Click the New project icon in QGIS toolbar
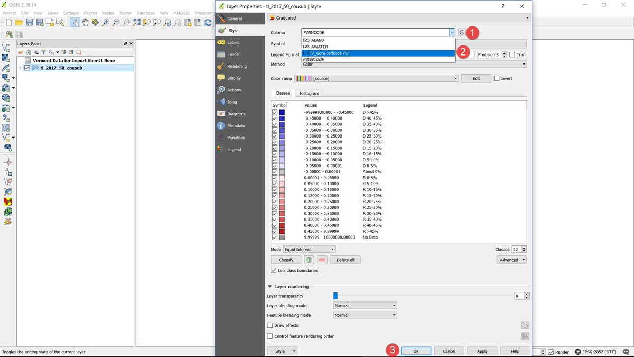This screenshot has width=634, height=357. pyautogui.click(x=8, y=22)
